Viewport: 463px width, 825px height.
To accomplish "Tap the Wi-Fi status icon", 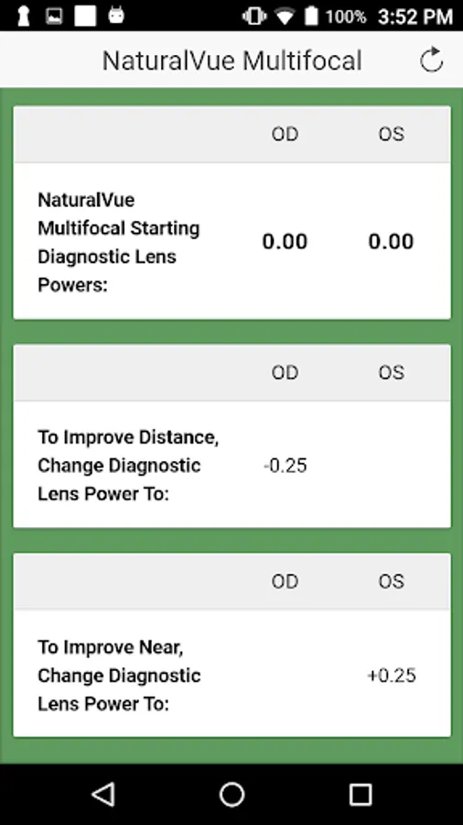I will click(x=284, y=16).
